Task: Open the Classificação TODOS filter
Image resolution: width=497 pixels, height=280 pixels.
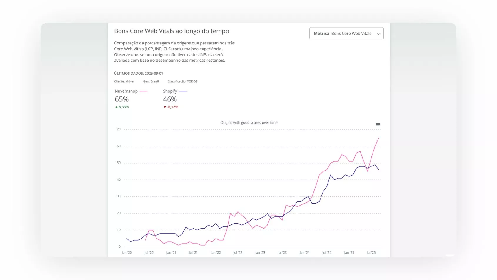Action: pyautogui.click(x=182, y=81)
